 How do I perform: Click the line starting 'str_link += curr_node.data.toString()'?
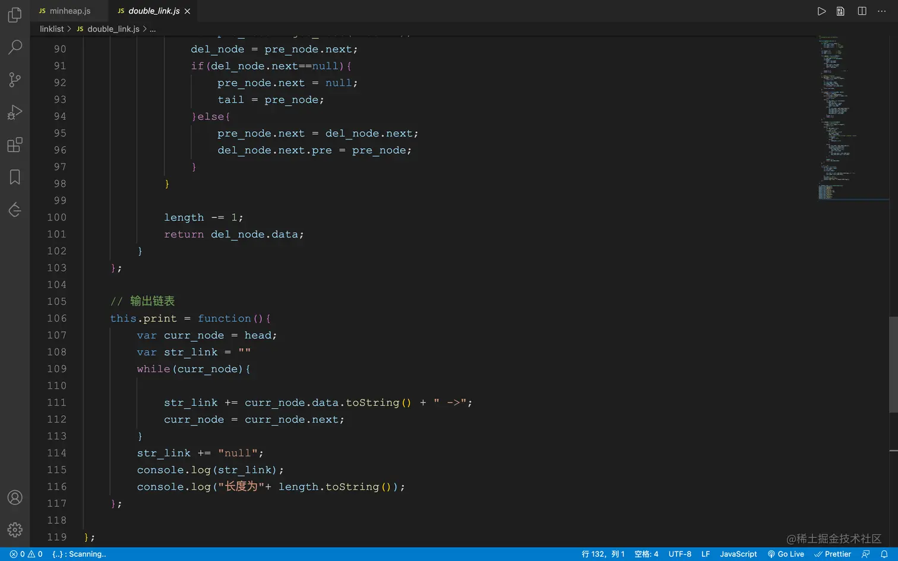[318, 402]
